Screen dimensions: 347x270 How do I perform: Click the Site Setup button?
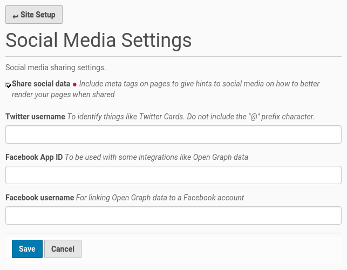pyautogui.click(x=34, y=15)
